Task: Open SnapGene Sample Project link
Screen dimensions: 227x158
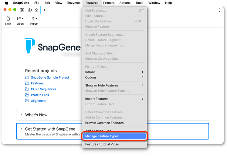Action: coord(50,77)
